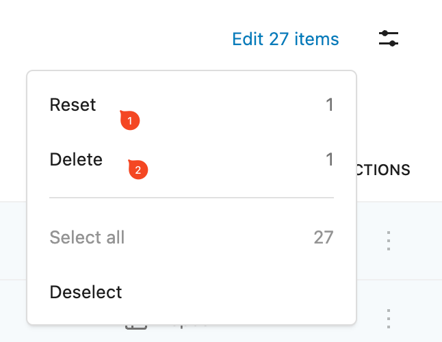Open the first row's three-dot actions menu
The image size is (442, 342).
pyautogui.click(x=389, y=241)
